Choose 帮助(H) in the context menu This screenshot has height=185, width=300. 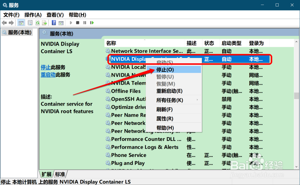click(x=174, y=128)
